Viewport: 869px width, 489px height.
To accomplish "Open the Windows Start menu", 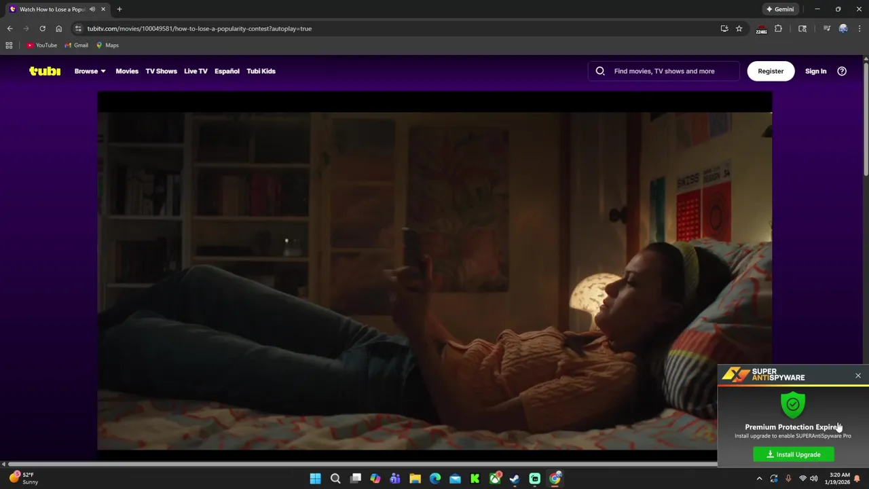I will (x=315, y=478).
